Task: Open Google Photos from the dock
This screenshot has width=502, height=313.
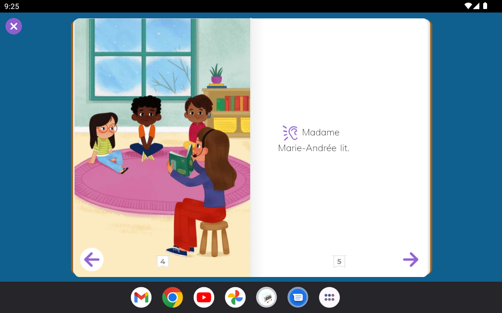Action: click(235, 297)
